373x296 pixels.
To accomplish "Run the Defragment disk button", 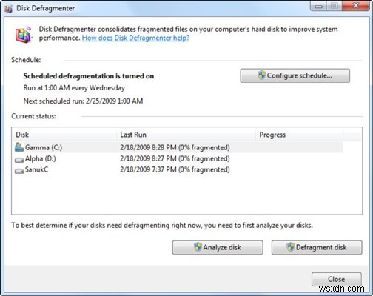I will point(317,247).
